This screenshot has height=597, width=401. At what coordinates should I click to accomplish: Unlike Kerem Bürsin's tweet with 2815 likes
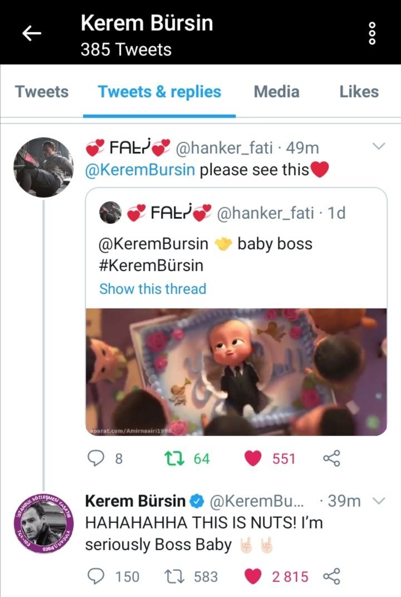(254, 576)
